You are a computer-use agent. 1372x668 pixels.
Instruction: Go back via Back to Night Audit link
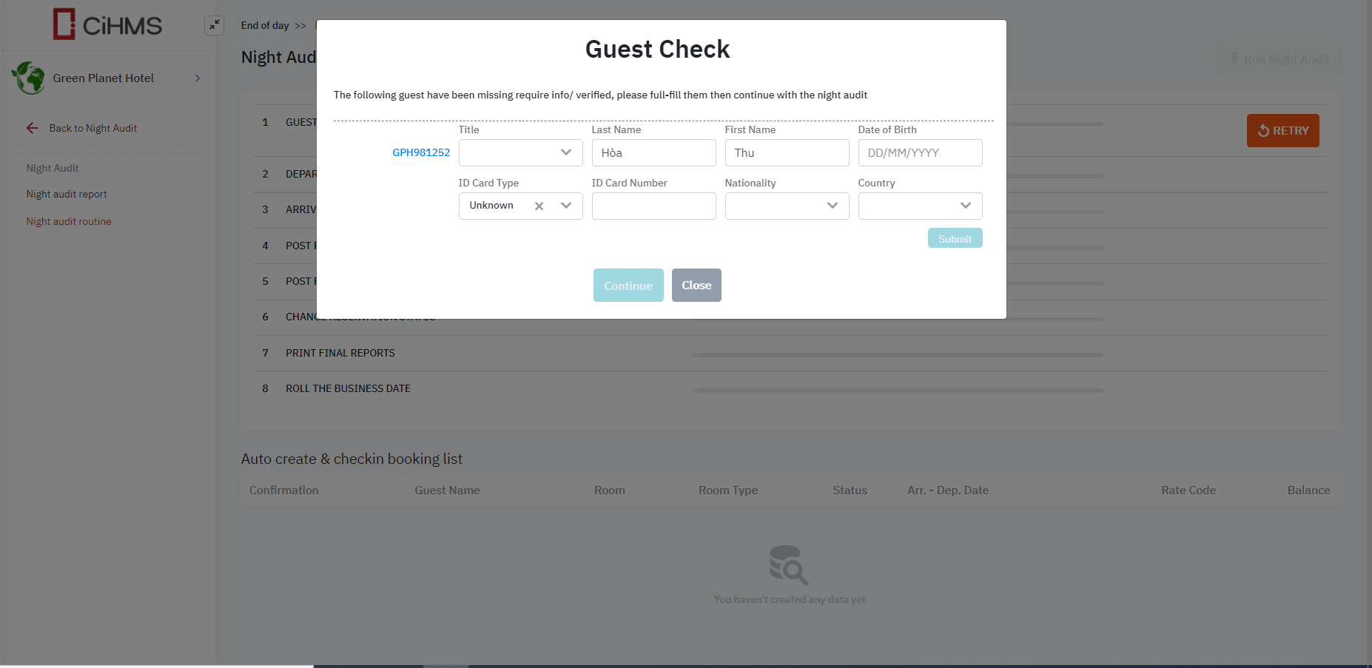coord(93,128)
